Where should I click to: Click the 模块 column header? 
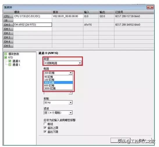[x=33, y=12]
